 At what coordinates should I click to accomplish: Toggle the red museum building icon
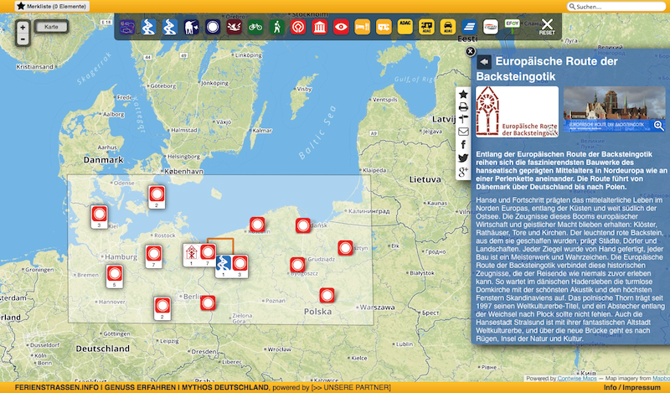pyautogui.click(x=320, y=27)
